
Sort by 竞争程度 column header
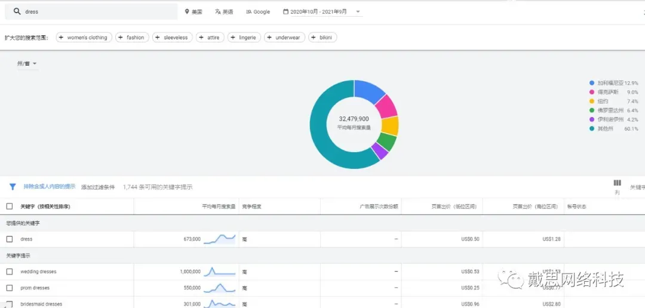coord(252,207)
